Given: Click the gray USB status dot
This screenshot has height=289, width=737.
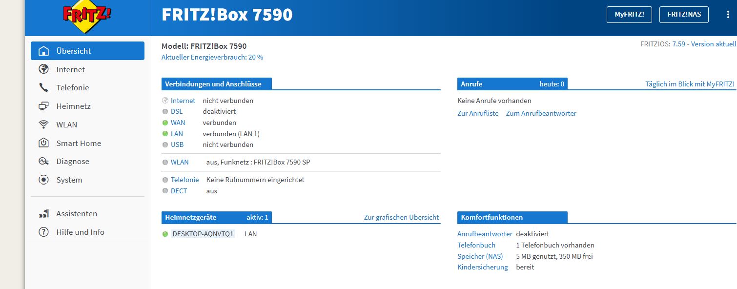Looking at the screenshot, I should [x=165, y=145].
